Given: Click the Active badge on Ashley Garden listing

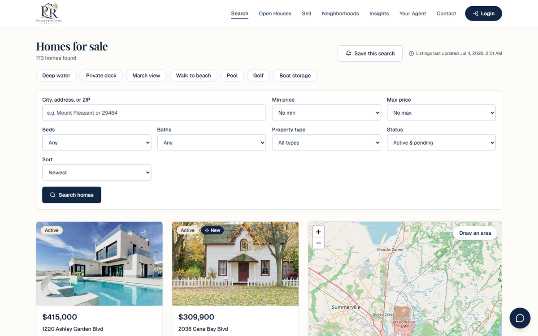Looking at the screenshot, I should tap(52, 230).
